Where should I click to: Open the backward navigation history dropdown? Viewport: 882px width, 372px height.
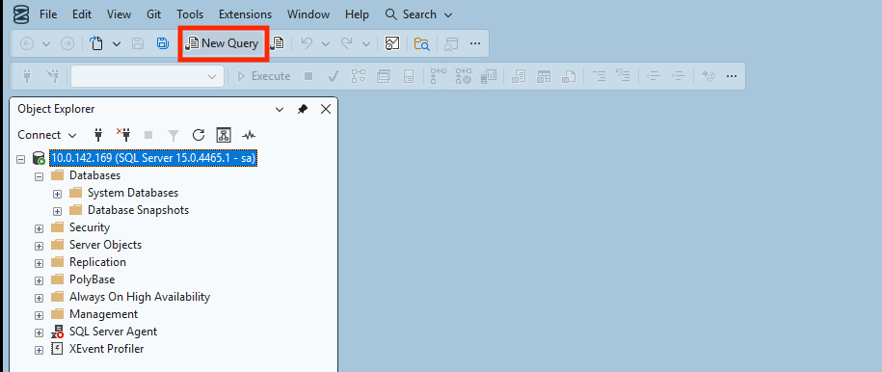(46, 44)
